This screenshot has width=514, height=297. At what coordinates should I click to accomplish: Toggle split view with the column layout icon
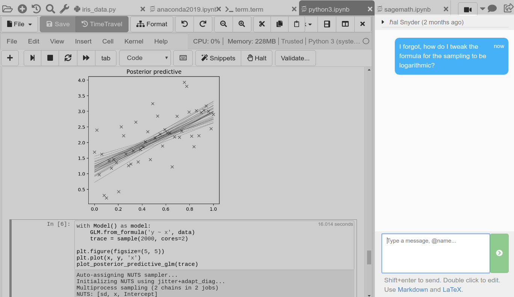click(345, 24)
